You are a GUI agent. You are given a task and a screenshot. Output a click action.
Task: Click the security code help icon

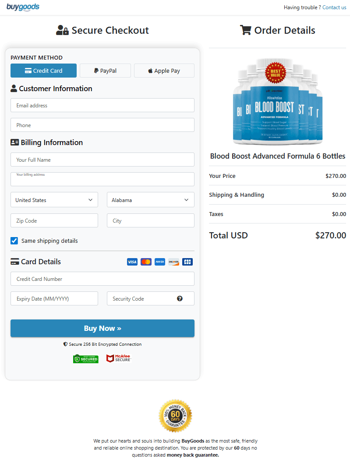(180, 298)
